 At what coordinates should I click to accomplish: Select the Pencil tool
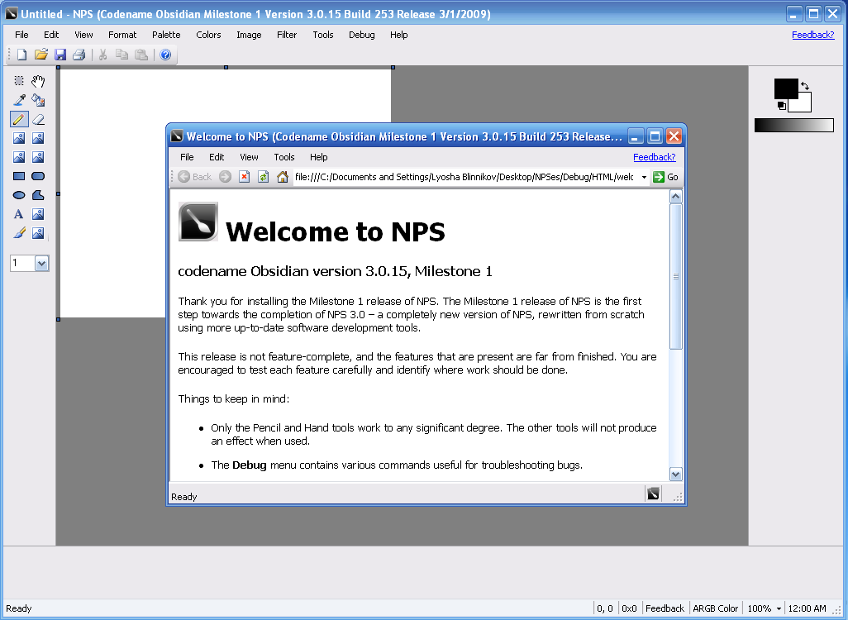pyautogui.click(x=18, y=119)
